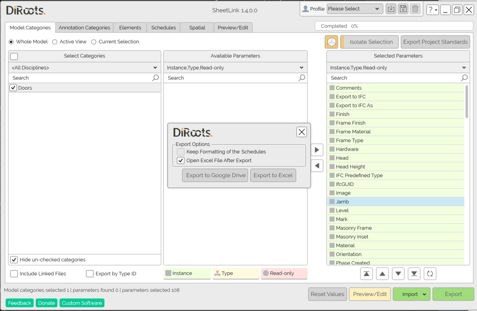Switch to the Elements tab
This screenshot has height=311, width=477.
[x=130, y=28]
